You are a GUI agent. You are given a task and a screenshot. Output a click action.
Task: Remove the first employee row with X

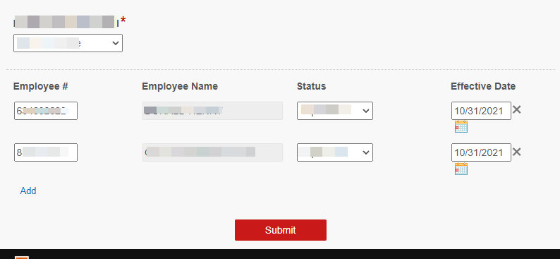(x=516, y=109)
